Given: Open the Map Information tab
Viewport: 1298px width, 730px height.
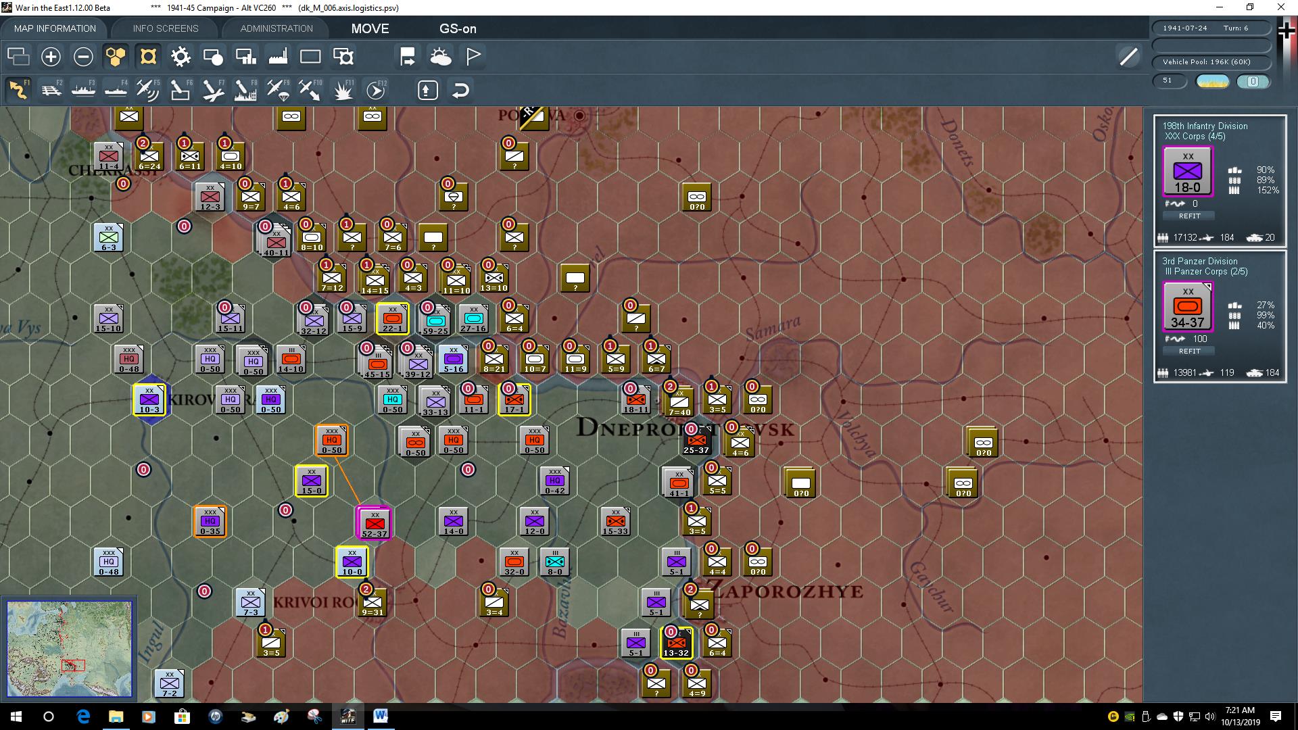Looking at the screenshot, I should tap(55, 28).
